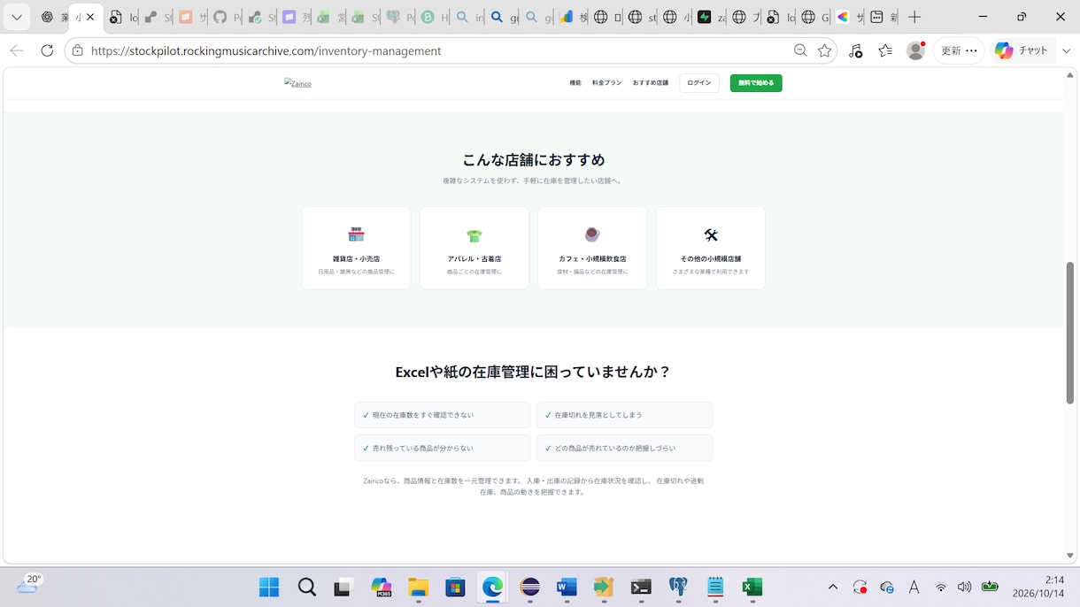Click the 売れ残っている商品が分からない item
The height and width of the screenshot is (607, 1080).
click(442, 448)
